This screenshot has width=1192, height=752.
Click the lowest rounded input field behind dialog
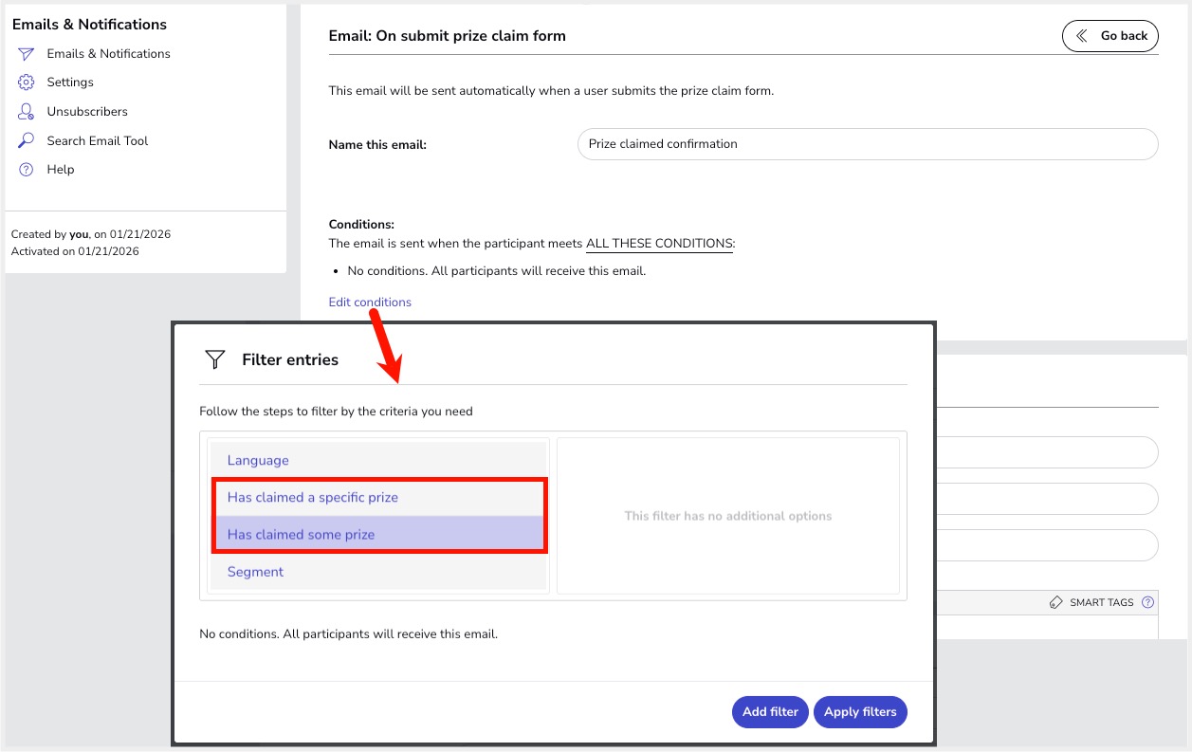click(1046, 545)
